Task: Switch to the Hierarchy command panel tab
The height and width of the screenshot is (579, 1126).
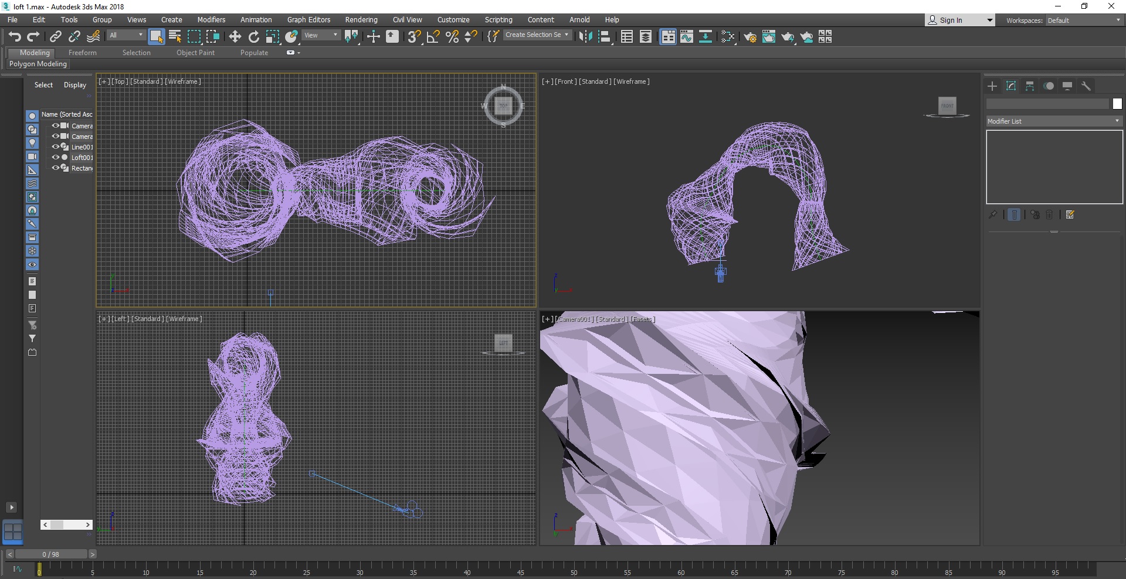Action: click(1030, 86)
